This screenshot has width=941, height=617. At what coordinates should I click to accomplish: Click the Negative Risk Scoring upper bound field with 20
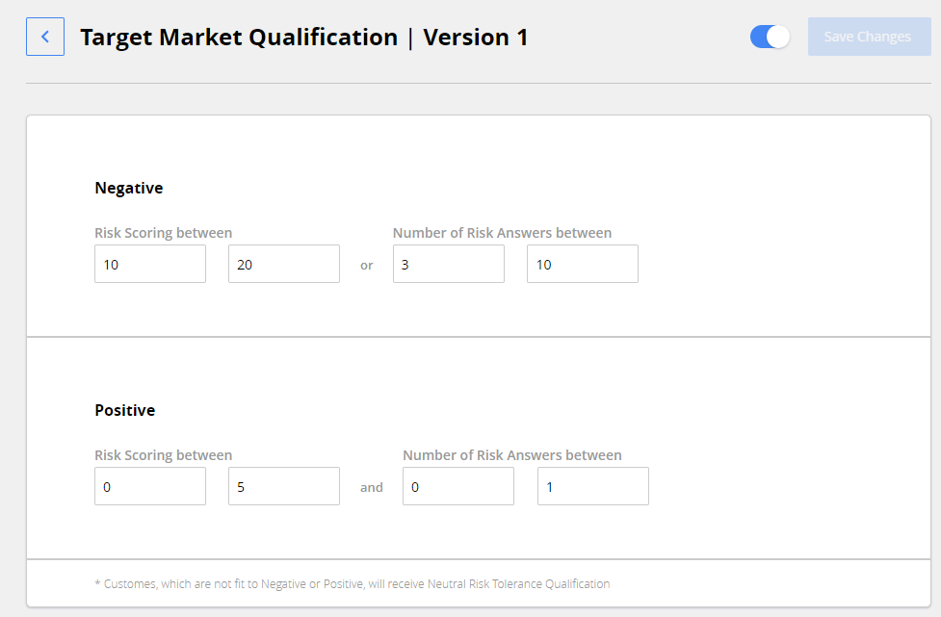tap(283, 264)
